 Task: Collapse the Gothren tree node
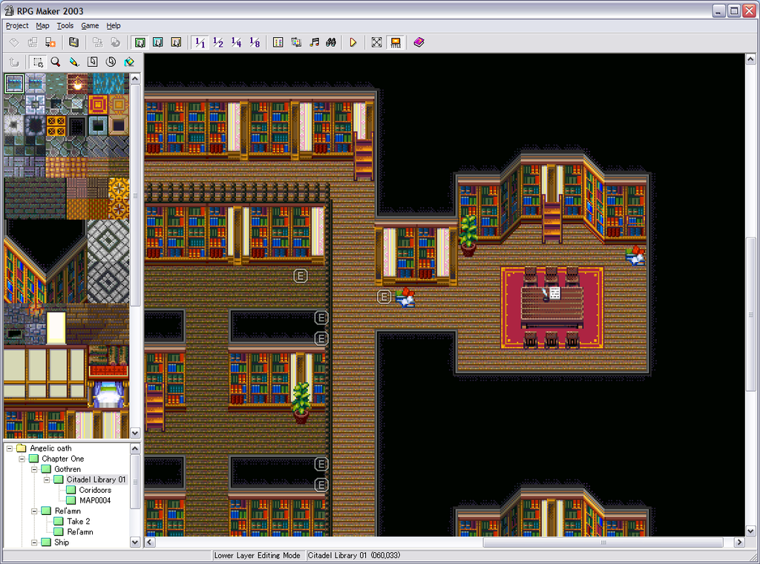pyautogui.click(x=34, y=469)
